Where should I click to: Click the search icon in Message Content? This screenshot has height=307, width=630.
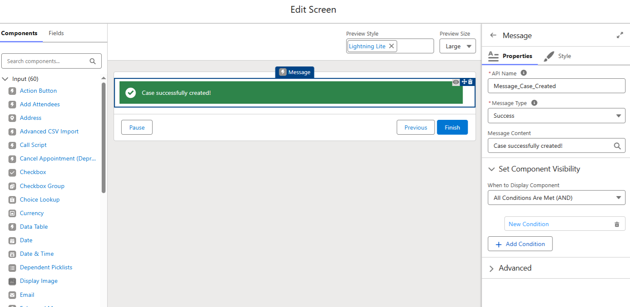pyautogui.click(x=617, y=146)
